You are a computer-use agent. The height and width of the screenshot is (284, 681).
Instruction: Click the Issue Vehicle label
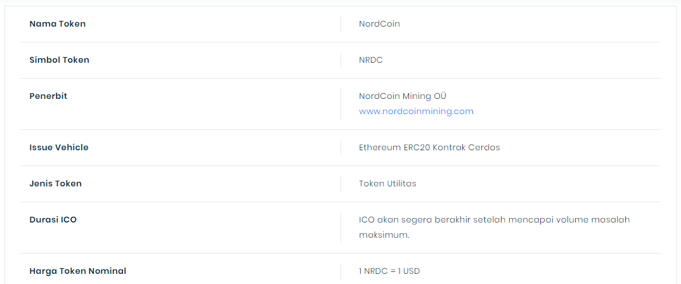[x=59, y=147]
